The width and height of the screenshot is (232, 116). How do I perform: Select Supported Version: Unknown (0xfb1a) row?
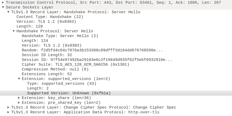pos(116,93)
